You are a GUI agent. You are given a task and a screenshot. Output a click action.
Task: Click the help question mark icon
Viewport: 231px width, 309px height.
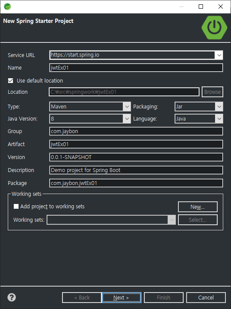[x=12, y=297]
